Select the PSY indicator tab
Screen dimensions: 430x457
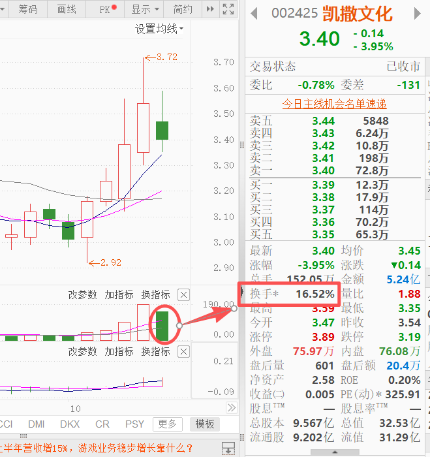coord(134,424)
